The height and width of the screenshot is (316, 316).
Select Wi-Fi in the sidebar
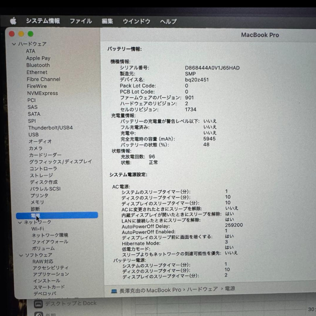pyautogui.click(x=38, y=229)
